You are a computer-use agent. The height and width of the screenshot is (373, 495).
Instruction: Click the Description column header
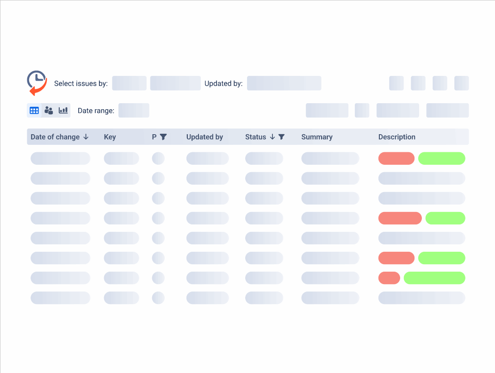coord(397,137)
